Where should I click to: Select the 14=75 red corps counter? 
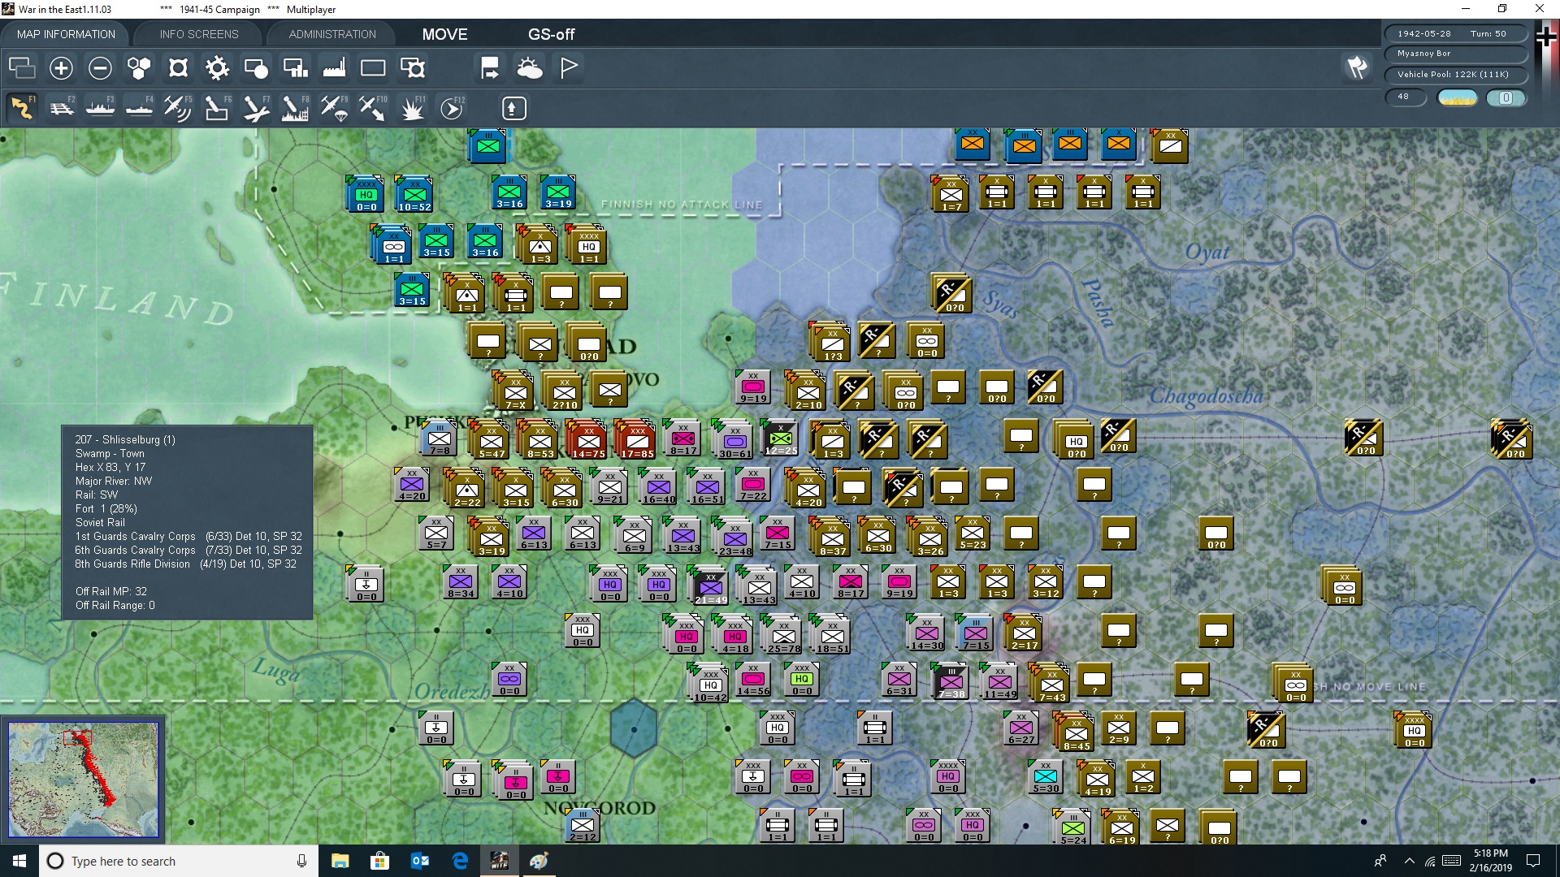click(x=588, y=439)
